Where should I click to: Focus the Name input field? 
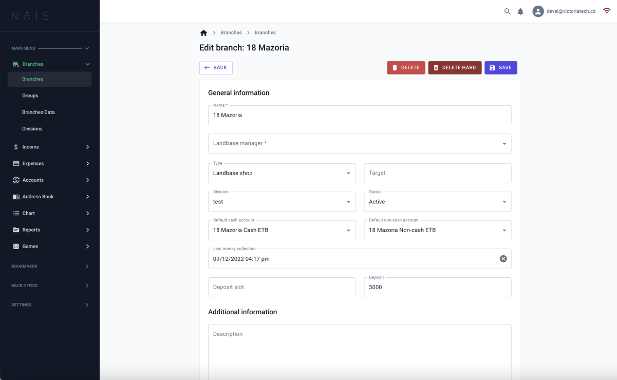tap(360, 115)
